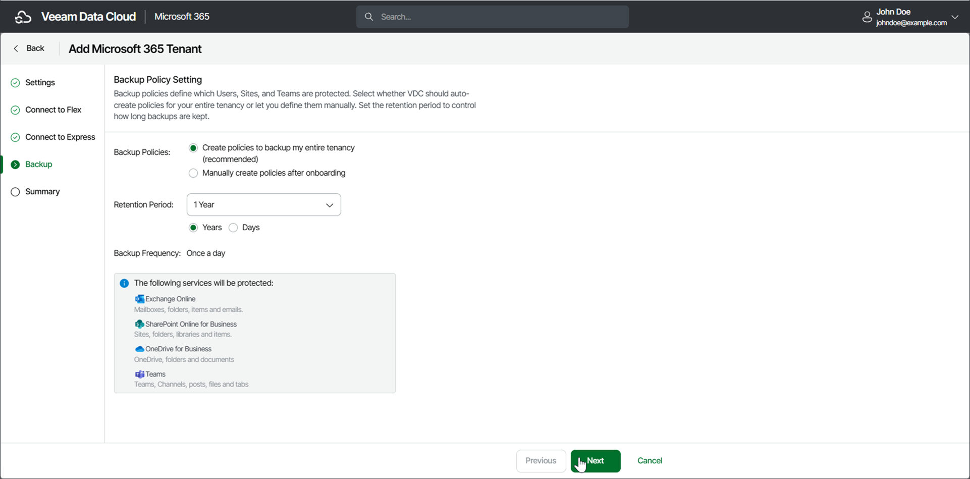Click Teams, Channels, posts, files and tabs
Screen dimensions: 970x479
pyautogui.click(x=191, y=385)
